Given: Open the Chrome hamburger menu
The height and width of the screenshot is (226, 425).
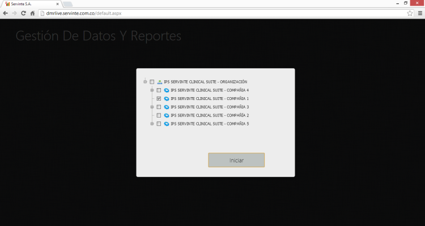Looking at the screenshot, I should [x=419, y=13].
